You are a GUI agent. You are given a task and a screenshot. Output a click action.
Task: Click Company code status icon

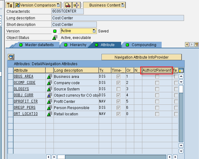(x=50, y=83)
